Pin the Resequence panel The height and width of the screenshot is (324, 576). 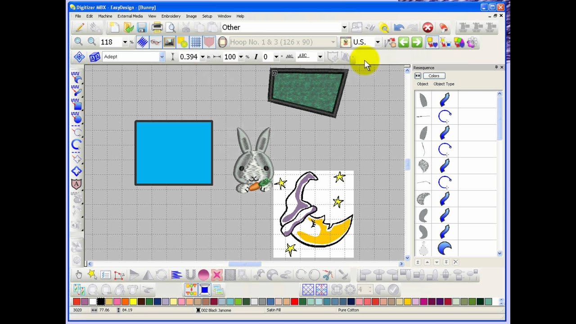[x=496, y=67]
